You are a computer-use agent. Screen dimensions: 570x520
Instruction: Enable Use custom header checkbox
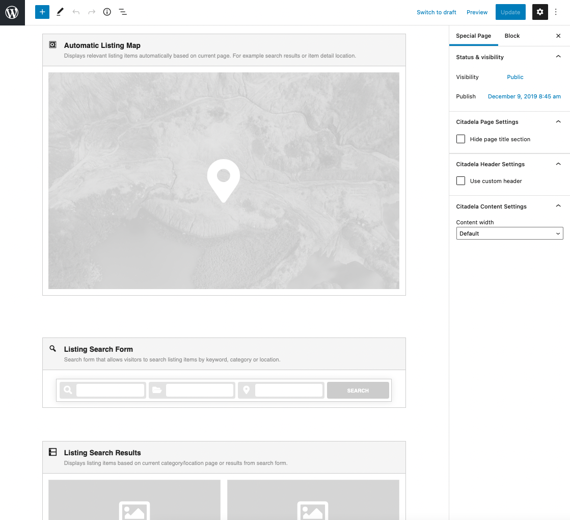click(x=461, y=181)
